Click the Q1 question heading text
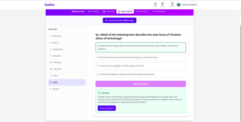 pos(138,37)
